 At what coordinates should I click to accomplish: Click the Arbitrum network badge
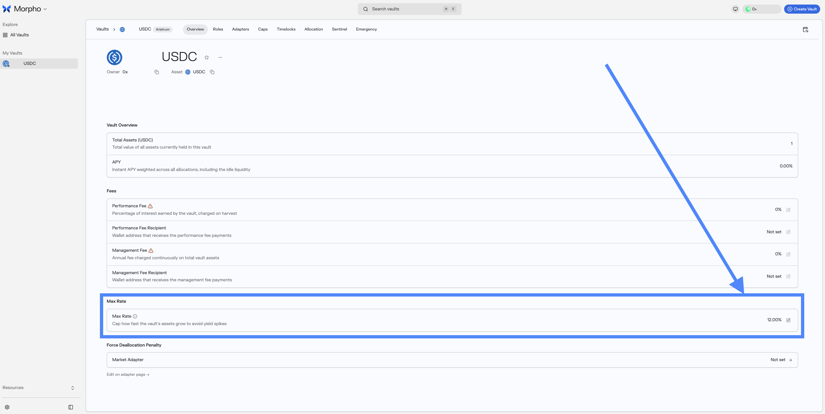(x=163, y=30)
